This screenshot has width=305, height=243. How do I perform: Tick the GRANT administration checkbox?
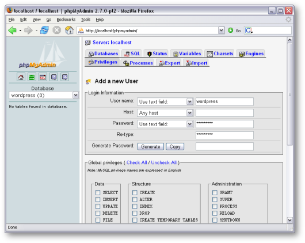tap(215, 192)
